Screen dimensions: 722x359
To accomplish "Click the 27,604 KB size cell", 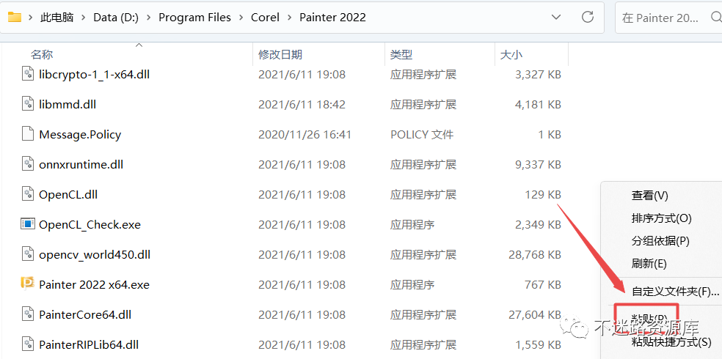I will (535, 315).
